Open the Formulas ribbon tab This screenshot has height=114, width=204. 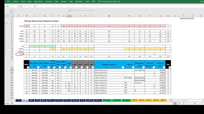pyautogui.click(x=49, y=1)
